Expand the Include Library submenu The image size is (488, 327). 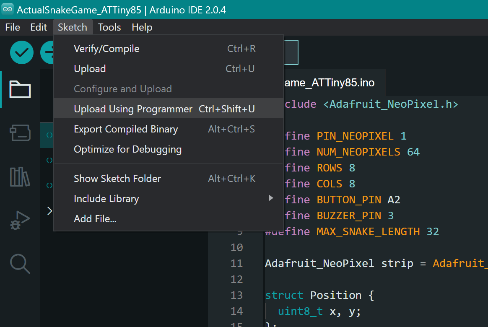[x=169, y=198]
